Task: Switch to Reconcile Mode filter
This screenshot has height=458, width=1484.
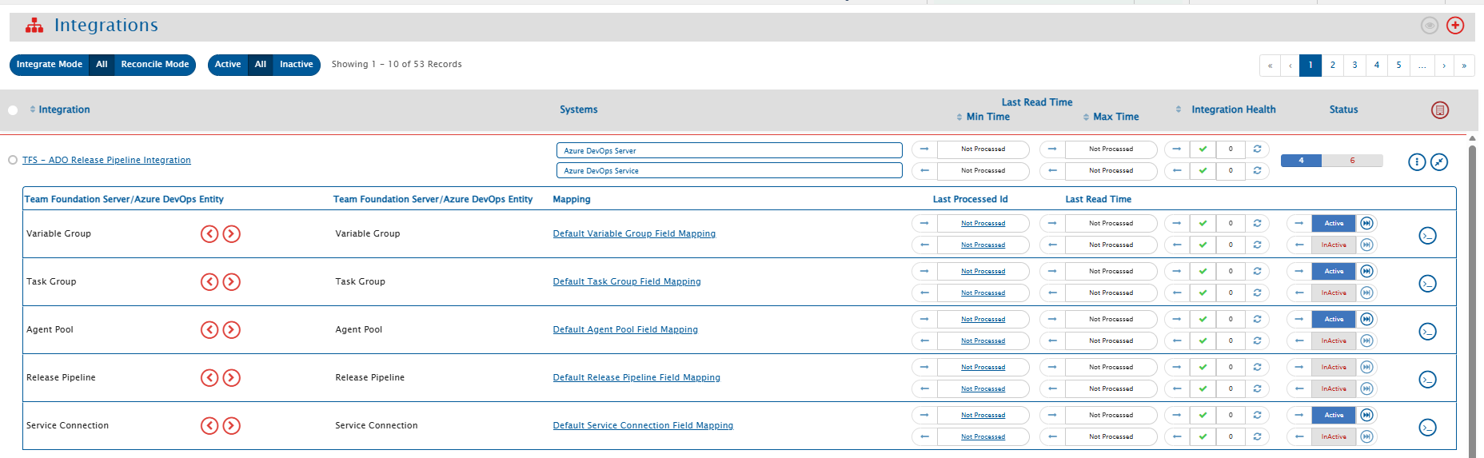Action: pyautogui.click(x=155, y=65)
